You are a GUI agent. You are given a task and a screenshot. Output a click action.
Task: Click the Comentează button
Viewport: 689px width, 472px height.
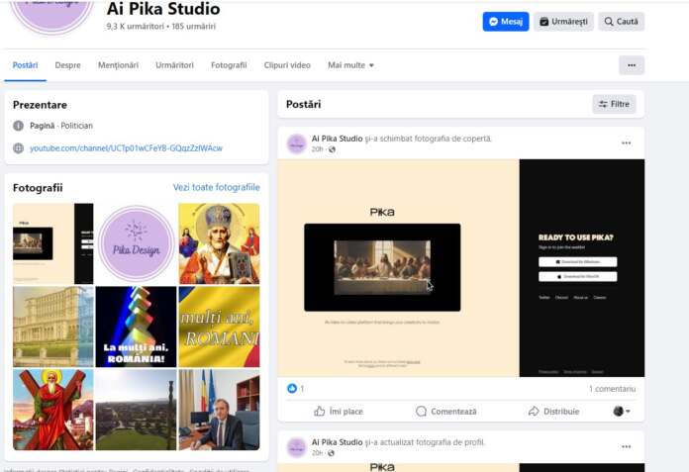point(446,412)
